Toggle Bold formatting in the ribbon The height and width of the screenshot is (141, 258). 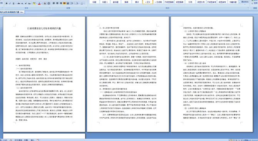point(7,3)
